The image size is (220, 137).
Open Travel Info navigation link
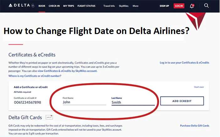[109, 6]
